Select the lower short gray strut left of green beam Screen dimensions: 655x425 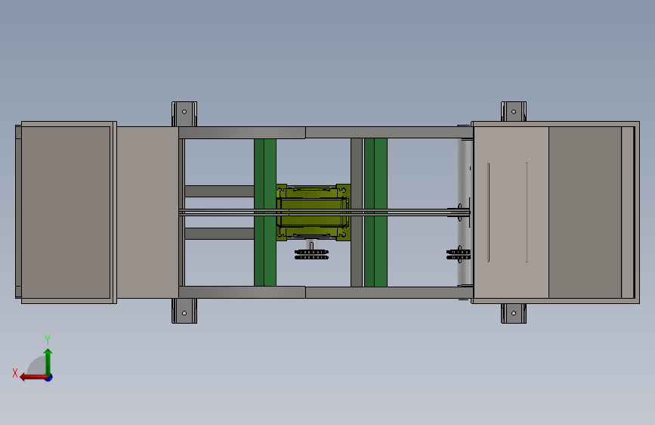click(219, 234)
